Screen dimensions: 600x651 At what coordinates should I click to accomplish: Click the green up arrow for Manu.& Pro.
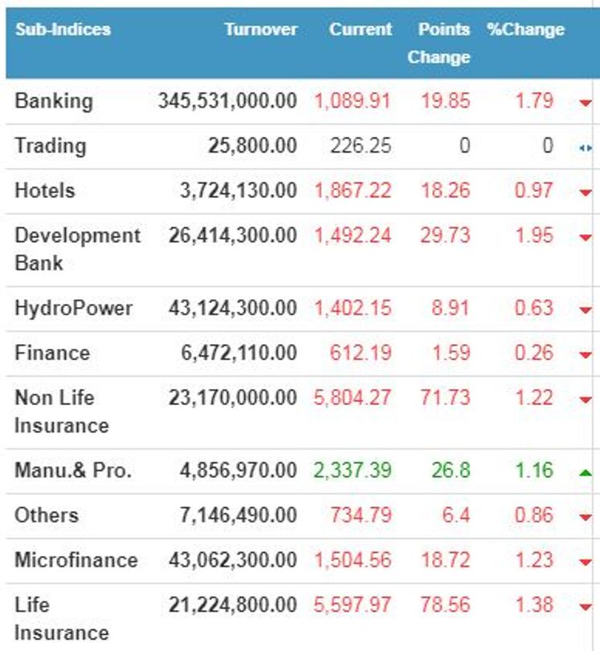tap(585, 473)
